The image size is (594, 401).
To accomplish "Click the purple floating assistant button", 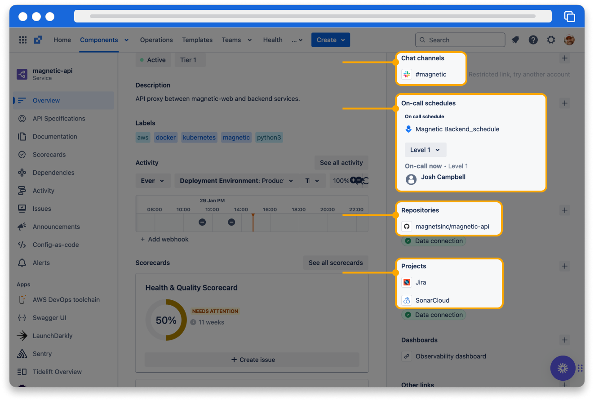I will (563, 368).
